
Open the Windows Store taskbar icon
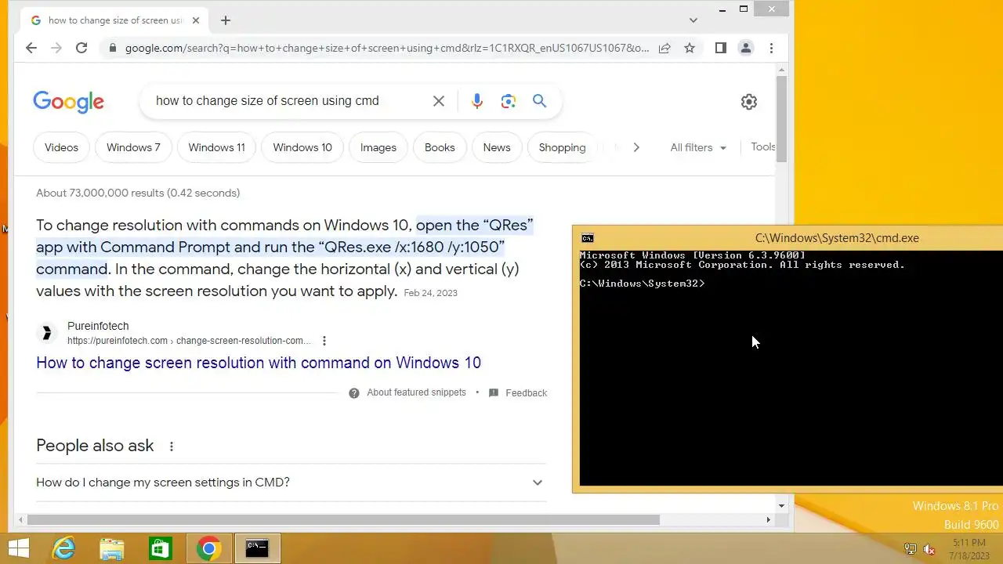(x=161, y=548)
